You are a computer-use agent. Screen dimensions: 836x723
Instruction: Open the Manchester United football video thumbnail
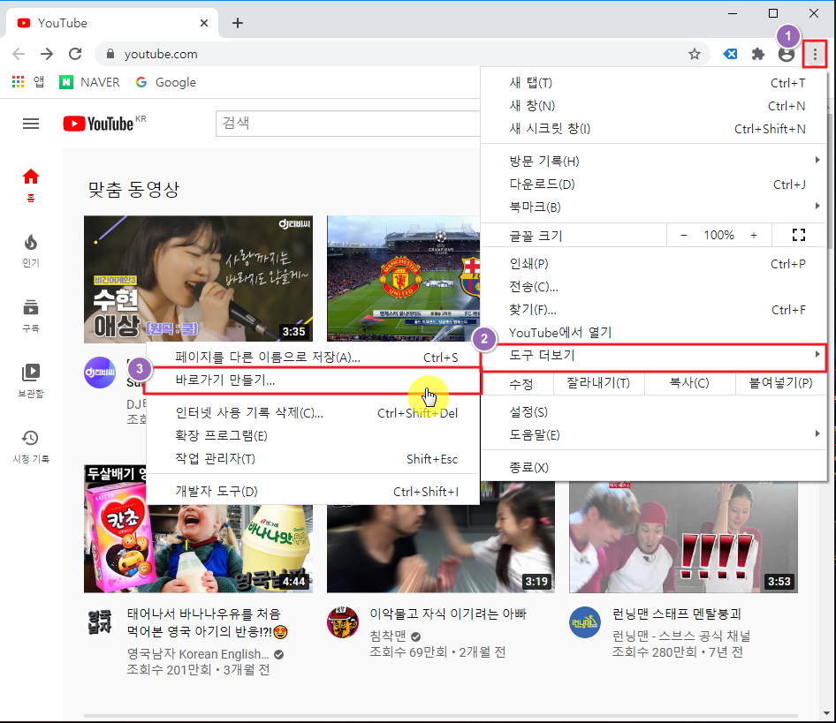[404, 279]
